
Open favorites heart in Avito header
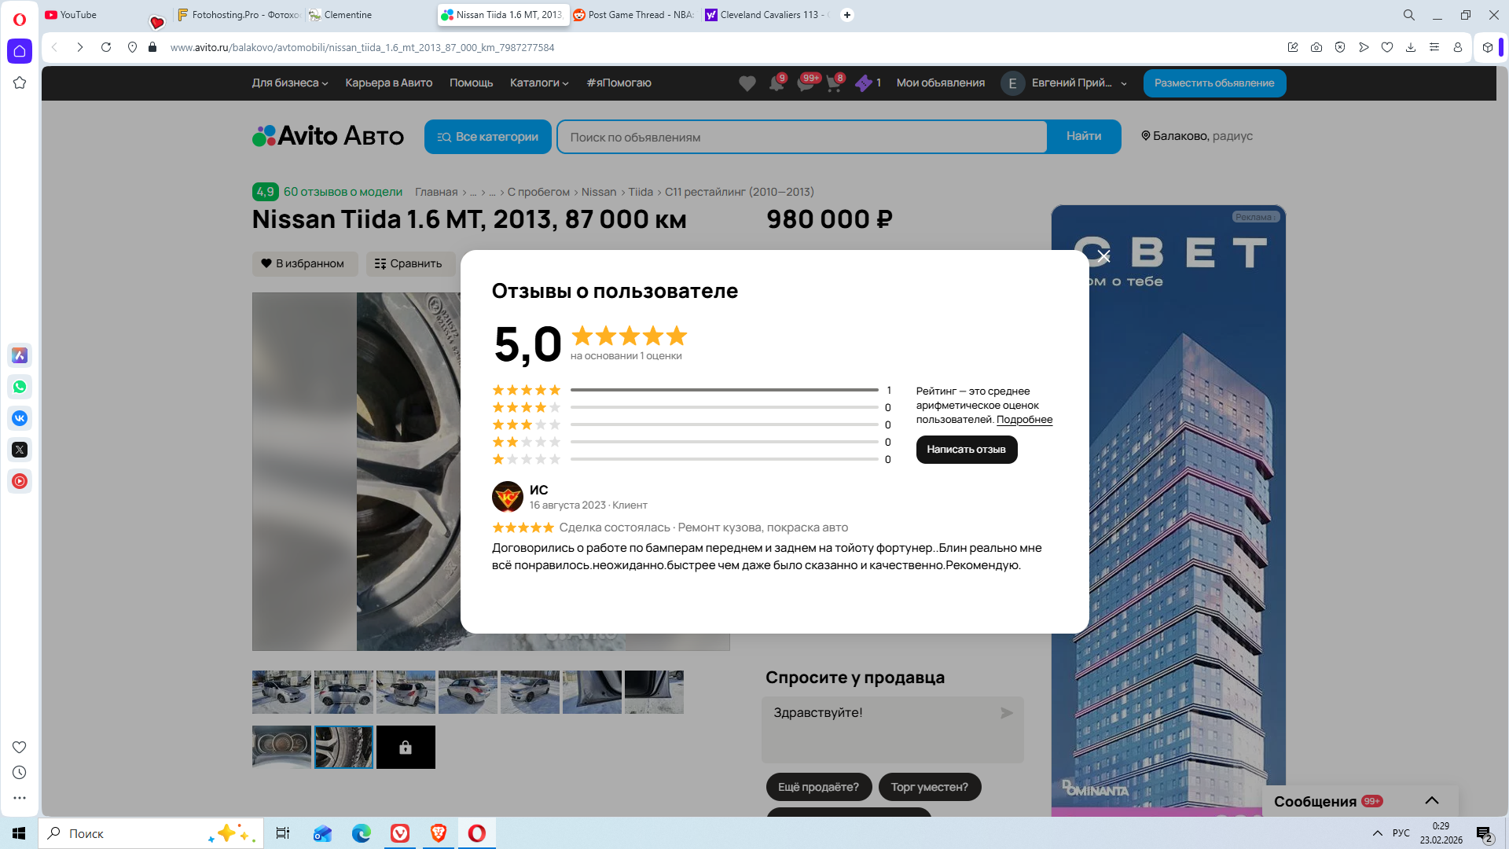pyautogui.click(x=747, y=83)
